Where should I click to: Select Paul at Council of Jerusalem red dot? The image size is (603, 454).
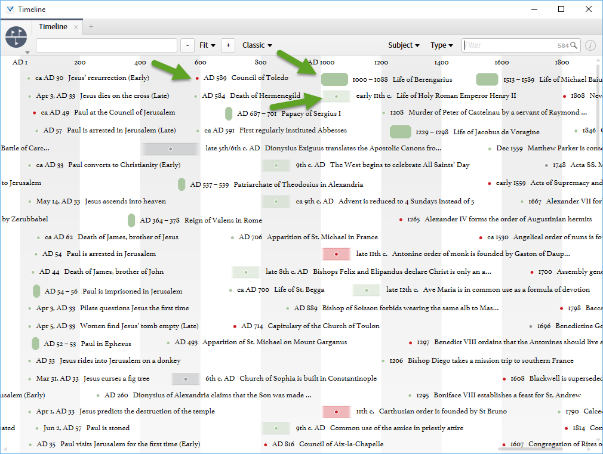pos(34,113)
